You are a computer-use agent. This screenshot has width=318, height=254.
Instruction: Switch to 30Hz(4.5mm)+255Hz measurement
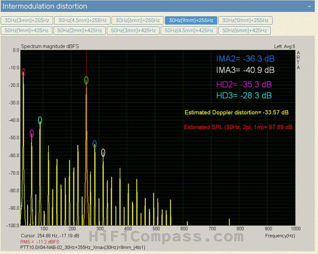point(83,21)
